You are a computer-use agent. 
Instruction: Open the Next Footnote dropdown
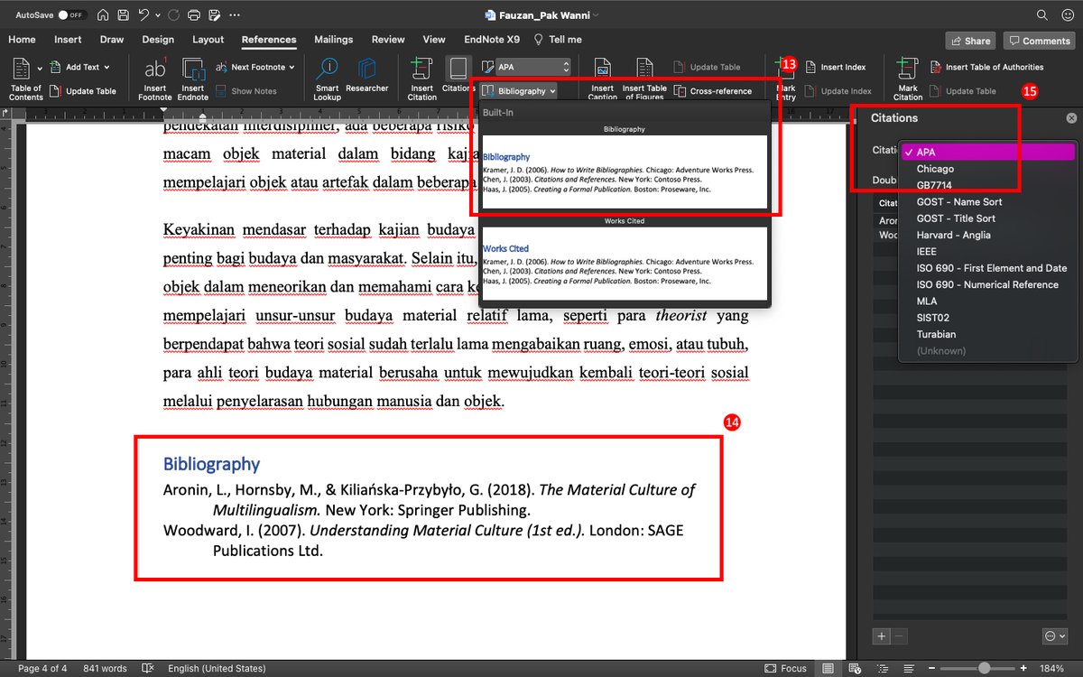click(x=255, y=67)
